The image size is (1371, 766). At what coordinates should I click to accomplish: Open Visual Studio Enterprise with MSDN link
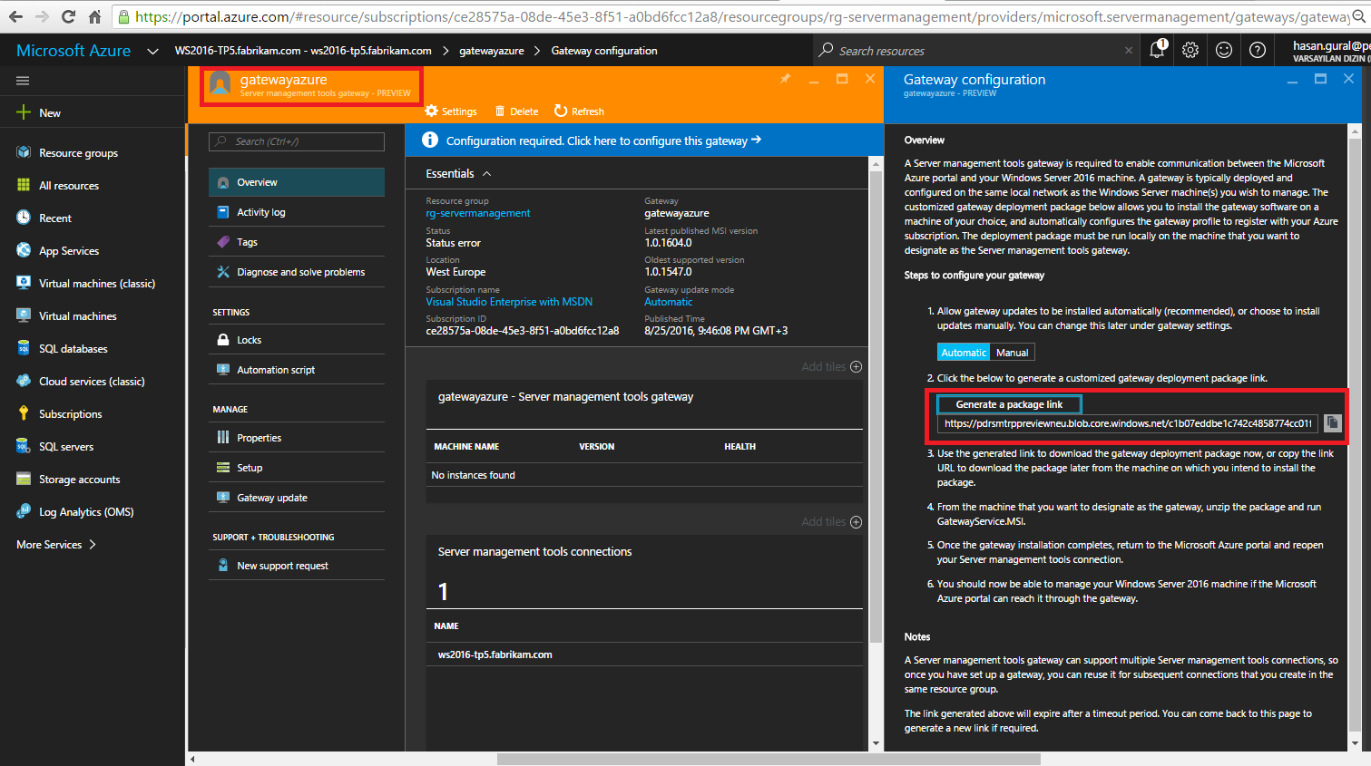pos(509,302)
